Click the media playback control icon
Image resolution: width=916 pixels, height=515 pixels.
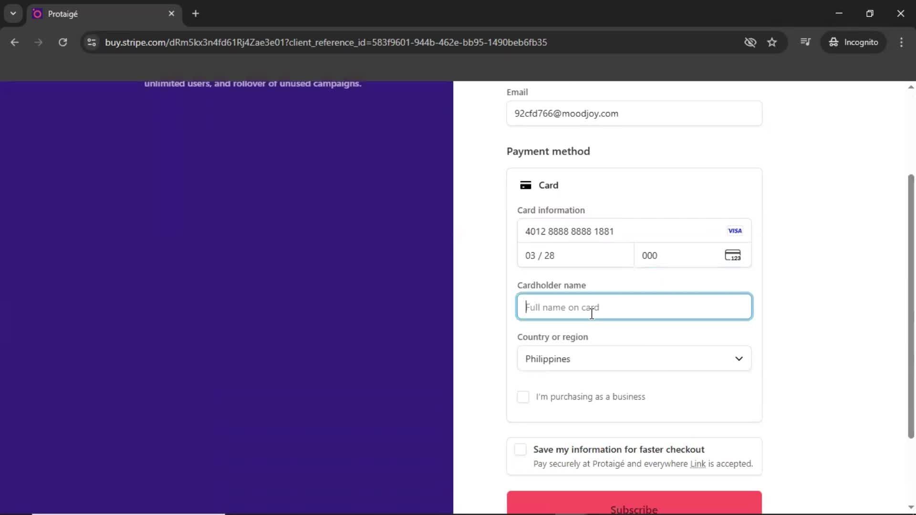pos(806,42)
